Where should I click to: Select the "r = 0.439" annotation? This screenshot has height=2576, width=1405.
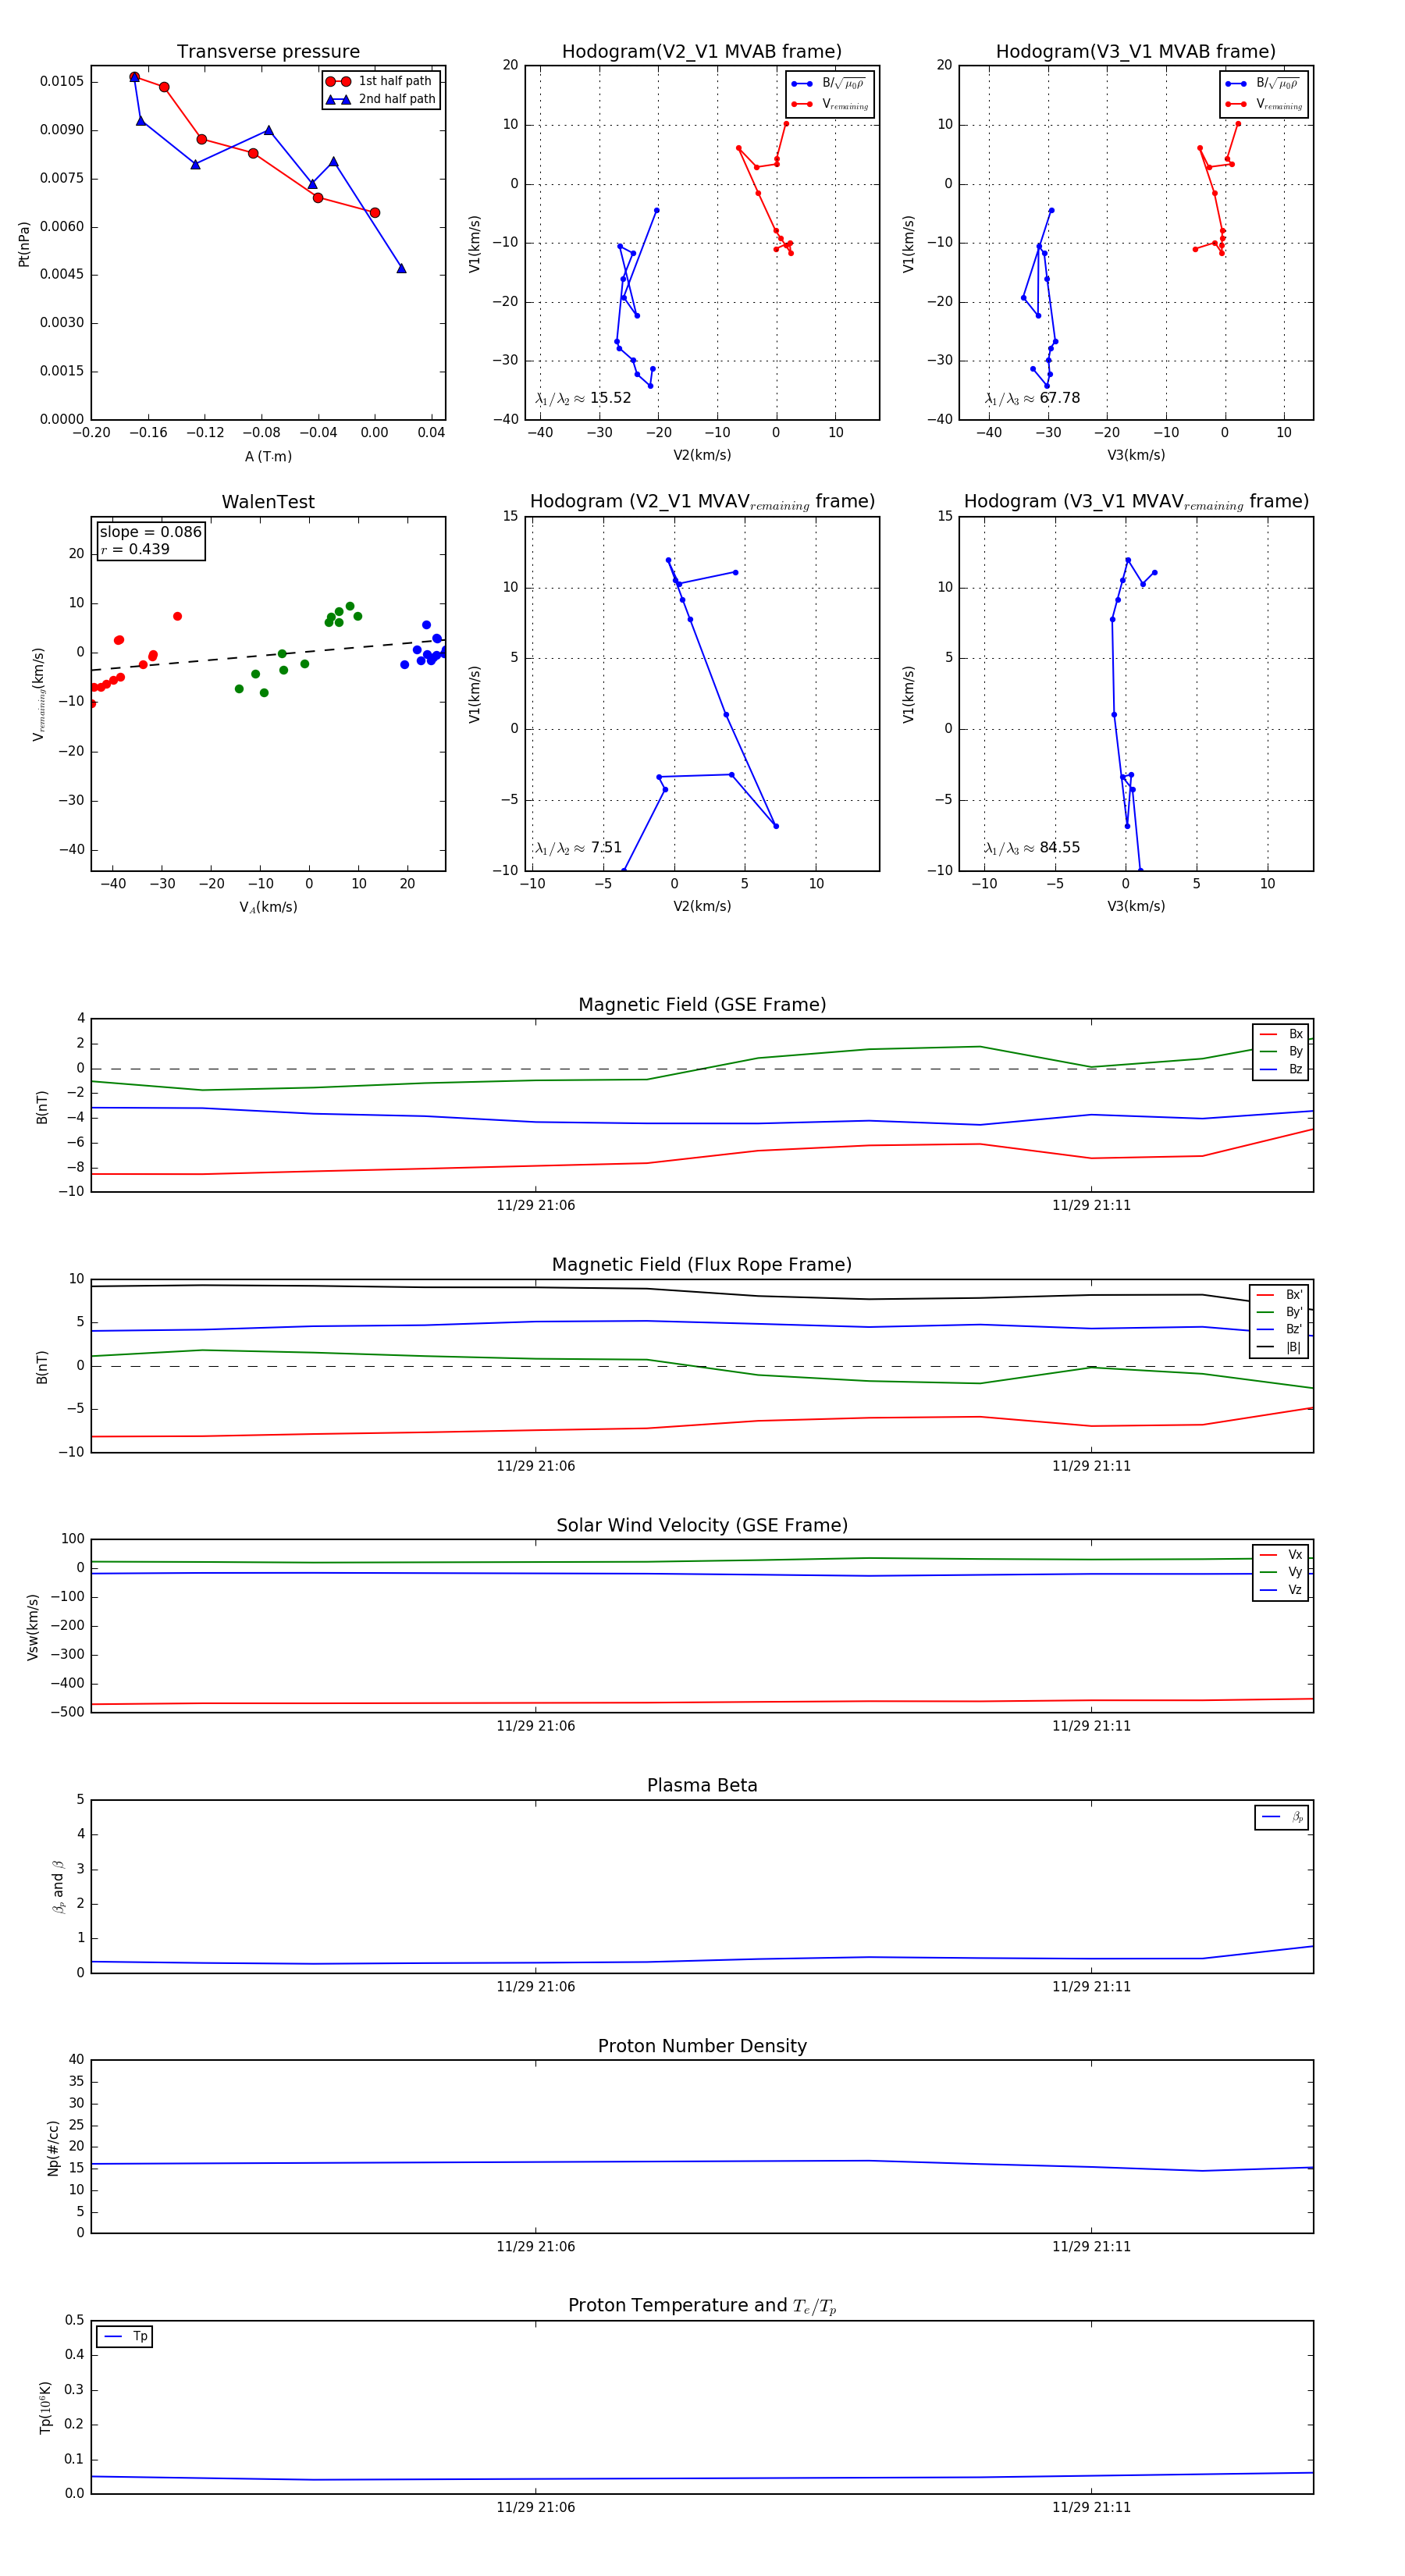[x=135, y=549]
